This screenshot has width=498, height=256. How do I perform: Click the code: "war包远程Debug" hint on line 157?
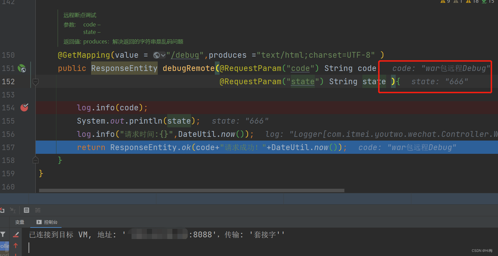pos(407,147)
